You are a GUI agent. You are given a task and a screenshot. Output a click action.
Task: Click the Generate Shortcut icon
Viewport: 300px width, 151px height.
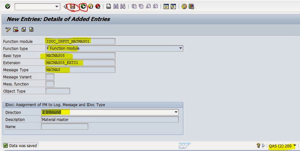pyautogui.click(x=173, y=6)
